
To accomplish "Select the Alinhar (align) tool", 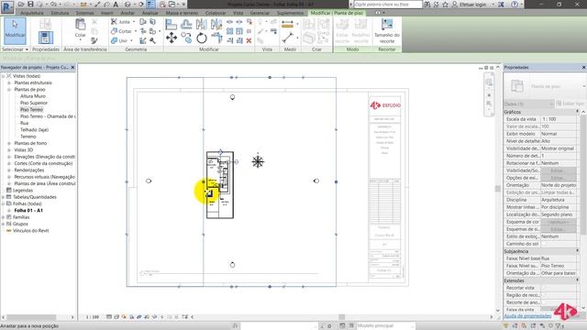I will pyautogui.click(x=172, y=25).
